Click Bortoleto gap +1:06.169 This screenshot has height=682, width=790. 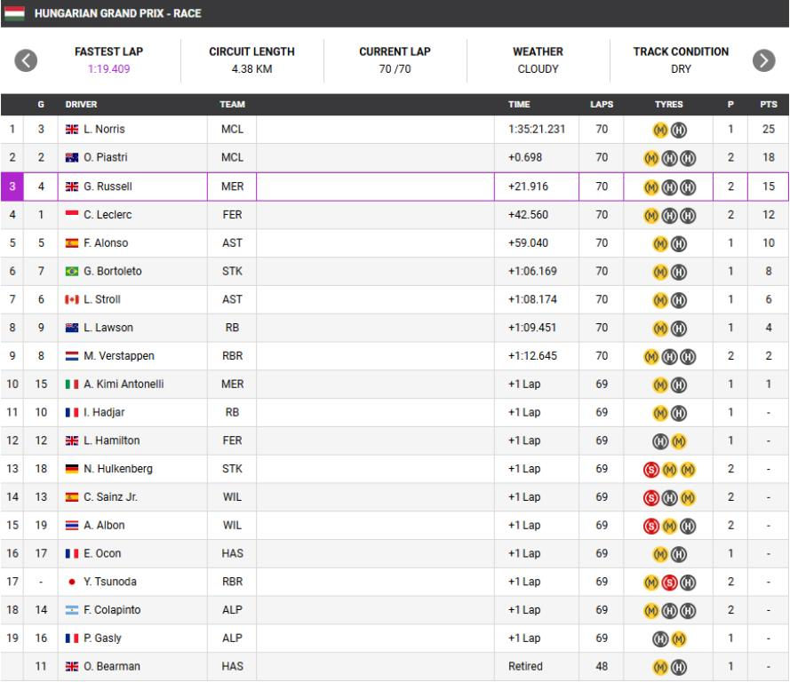(532, 271)
